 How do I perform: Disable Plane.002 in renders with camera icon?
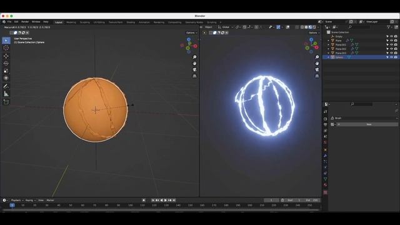[x=396, y=49]
